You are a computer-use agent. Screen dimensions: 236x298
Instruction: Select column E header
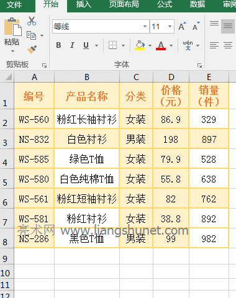(209, 77)
